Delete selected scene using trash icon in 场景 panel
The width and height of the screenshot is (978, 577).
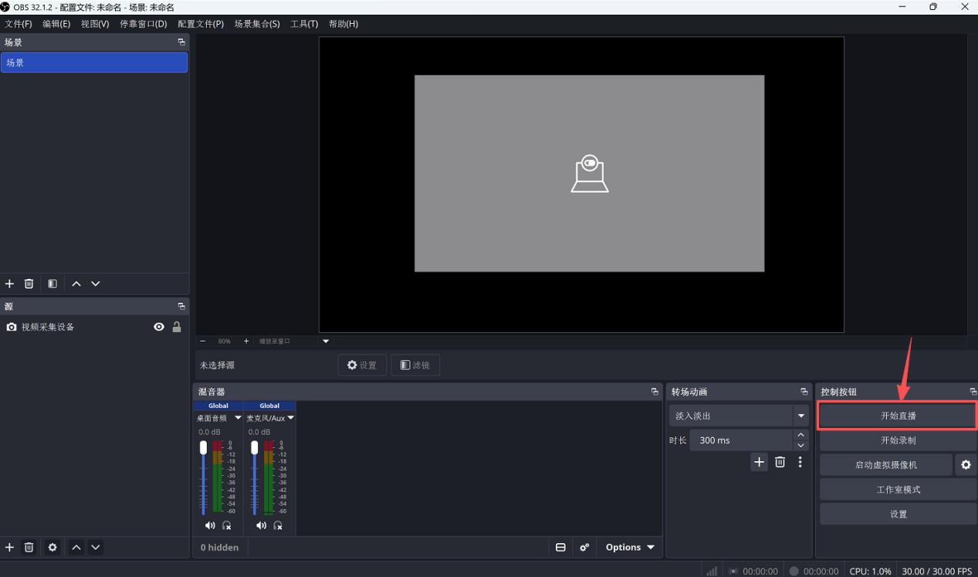click(29, 283)
